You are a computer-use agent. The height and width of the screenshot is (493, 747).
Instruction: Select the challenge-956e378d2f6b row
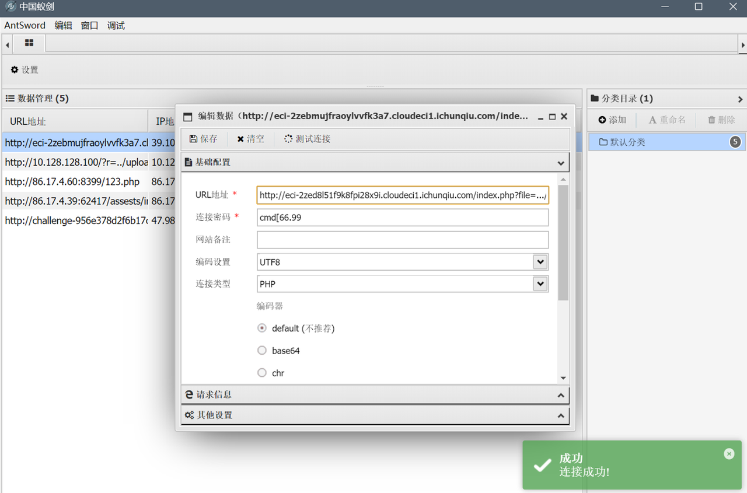pos(89,220)
